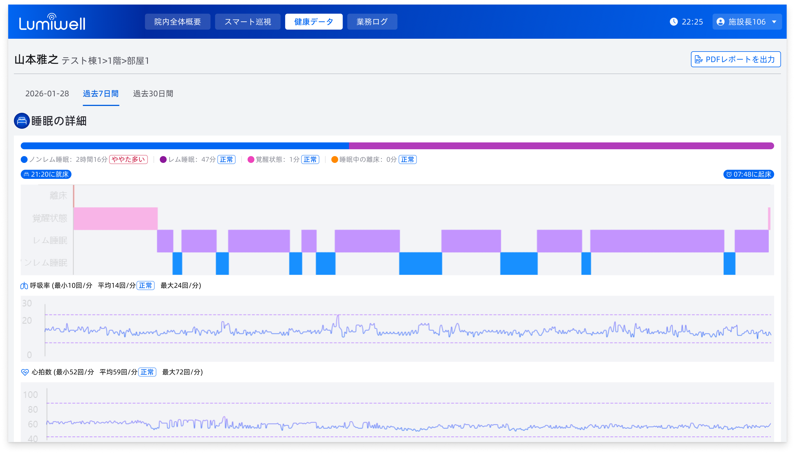Click the 健康データ navigation button
795x454 pixels.
[313, 22]
